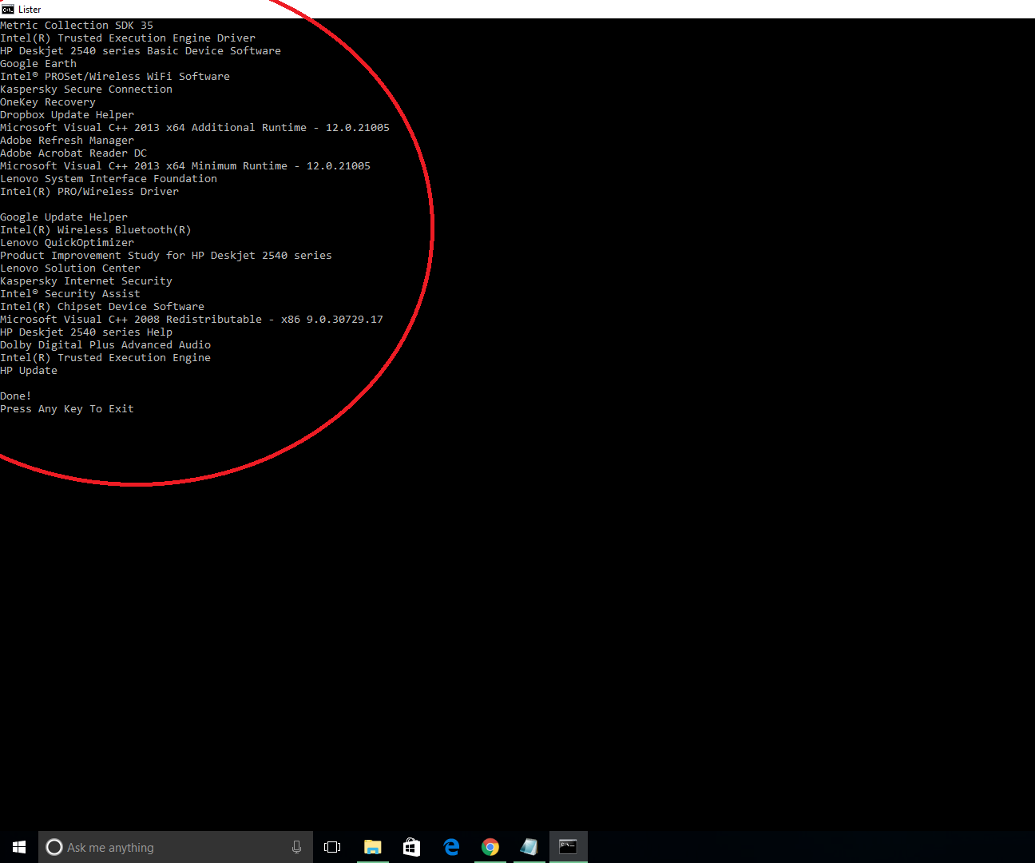The width and height of the screenshot is (1035, 863).
Task: Select 'Lenovo Solution Center' entry
Action: (x=70, y=268)
